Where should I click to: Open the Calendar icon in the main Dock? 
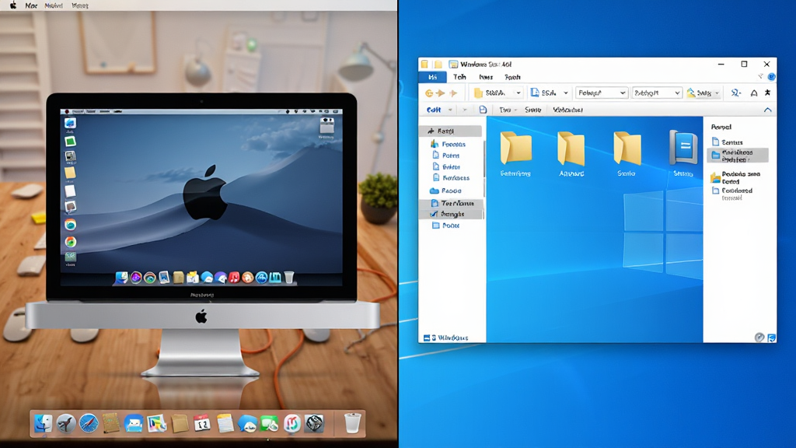click(x=201, y=424)
